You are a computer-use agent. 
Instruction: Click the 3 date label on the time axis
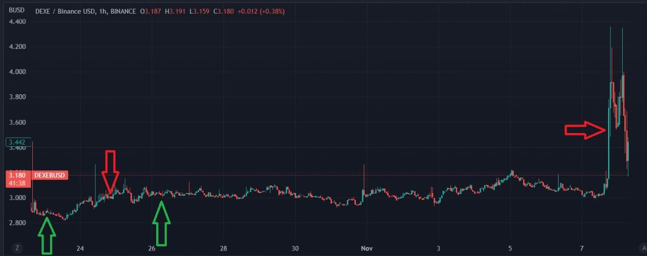(438, 248)
